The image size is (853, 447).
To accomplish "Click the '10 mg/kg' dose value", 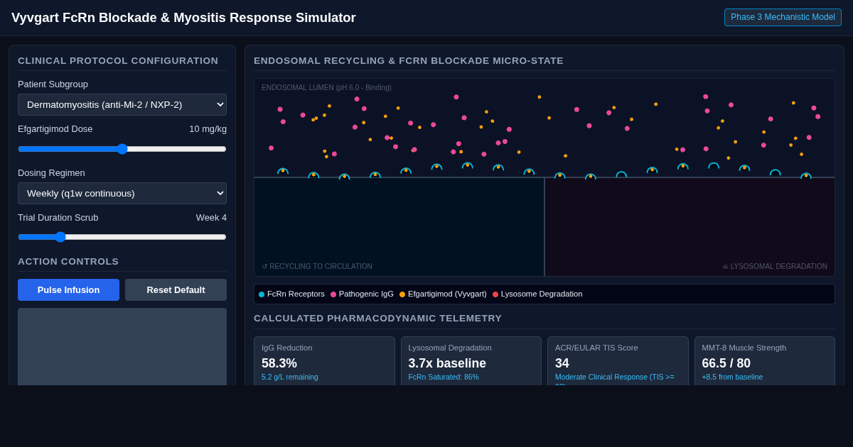I will point(208,129).
